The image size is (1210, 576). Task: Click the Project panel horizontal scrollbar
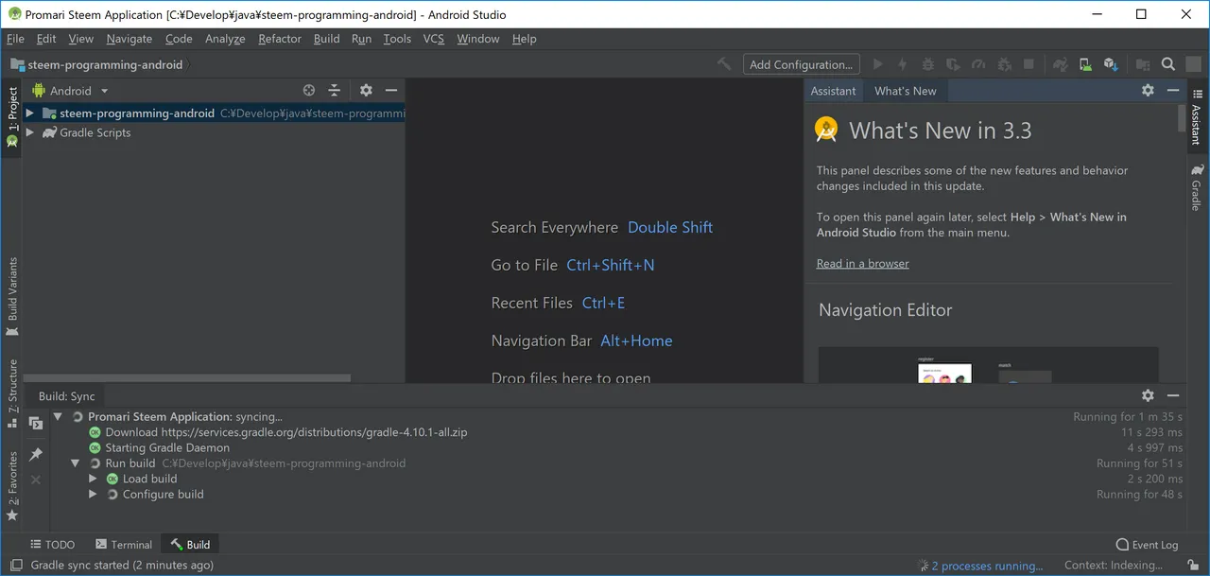[186, 378]
